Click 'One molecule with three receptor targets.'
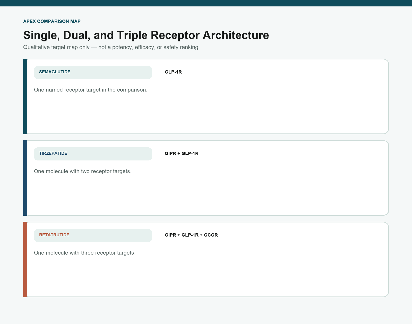Screen dimensions: 412x324 (x=85, y=253)
